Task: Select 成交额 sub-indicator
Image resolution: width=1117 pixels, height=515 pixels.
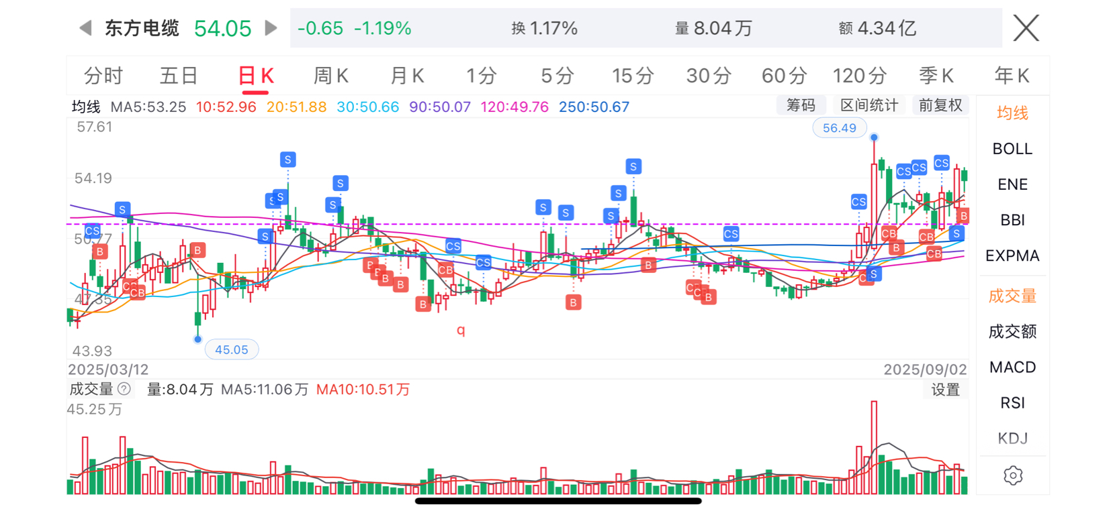Action: pos(1012,331)
